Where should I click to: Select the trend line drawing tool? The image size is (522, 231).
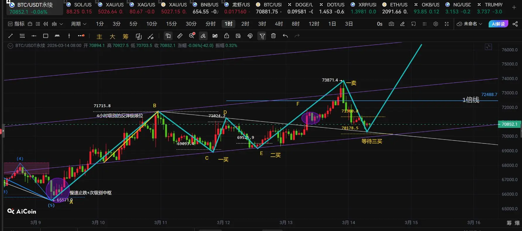[11, 36]
